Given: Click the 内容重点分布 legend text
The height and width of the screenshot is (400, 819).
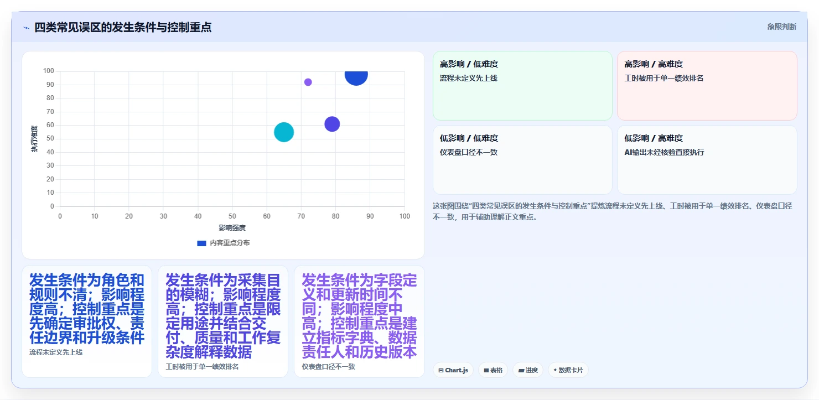Looking at the screenshot, I should tap(230, 243).
